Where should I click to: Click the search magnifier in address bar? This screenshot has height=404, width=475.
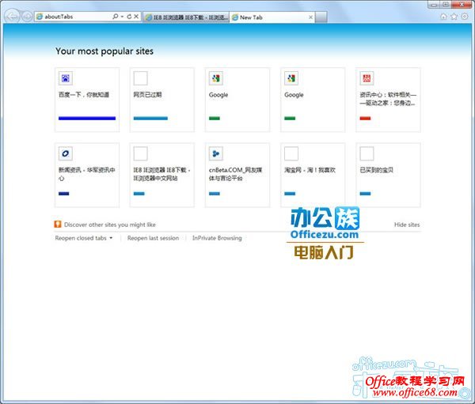pyautogui.click(x=116, y=17)
